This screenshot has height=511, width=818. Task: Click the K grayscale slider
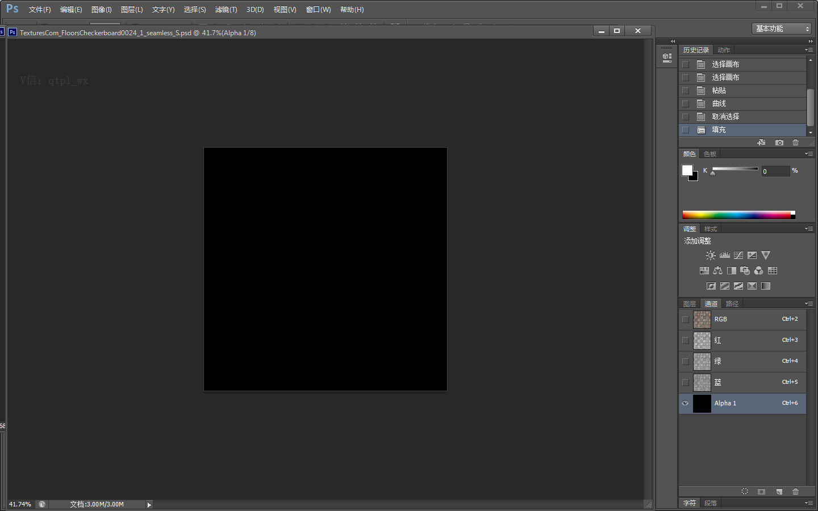(x=735, y=169)
